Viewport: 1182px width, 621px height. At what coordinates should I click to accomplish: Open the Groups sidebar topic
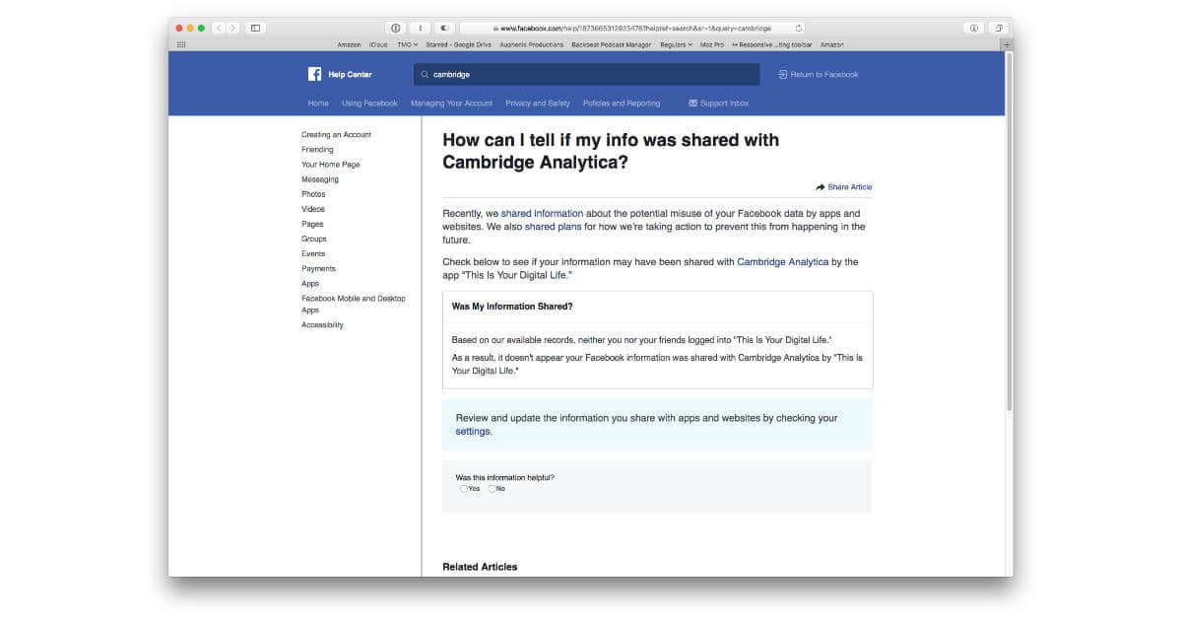tap(314, 239)
